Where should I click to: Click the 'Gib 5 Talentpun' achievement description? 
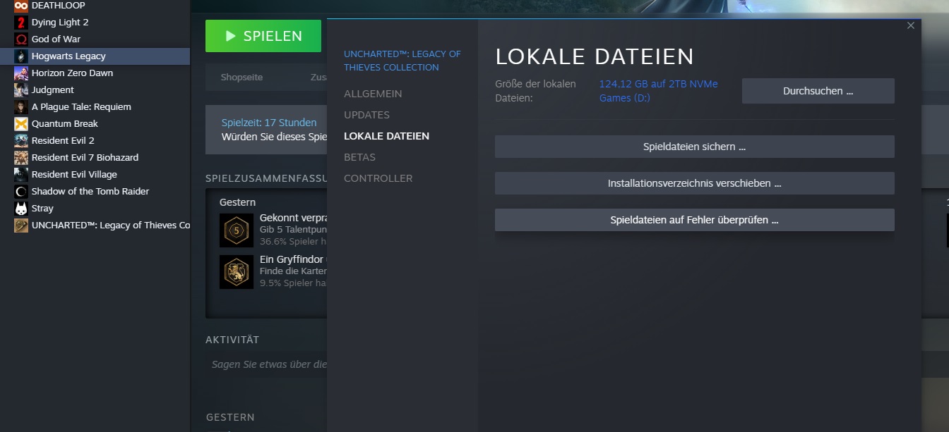(293, 230)
